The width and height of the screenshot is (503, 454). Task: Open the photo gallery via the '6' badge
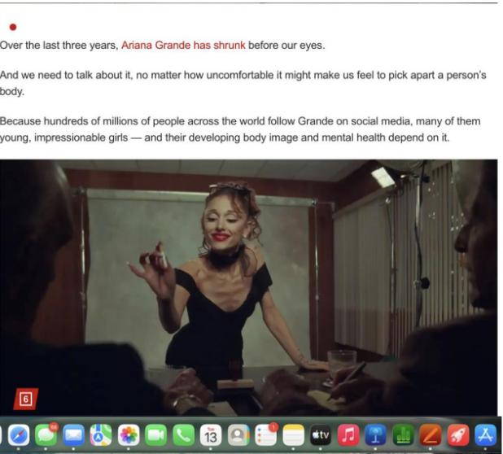[26, 399]
